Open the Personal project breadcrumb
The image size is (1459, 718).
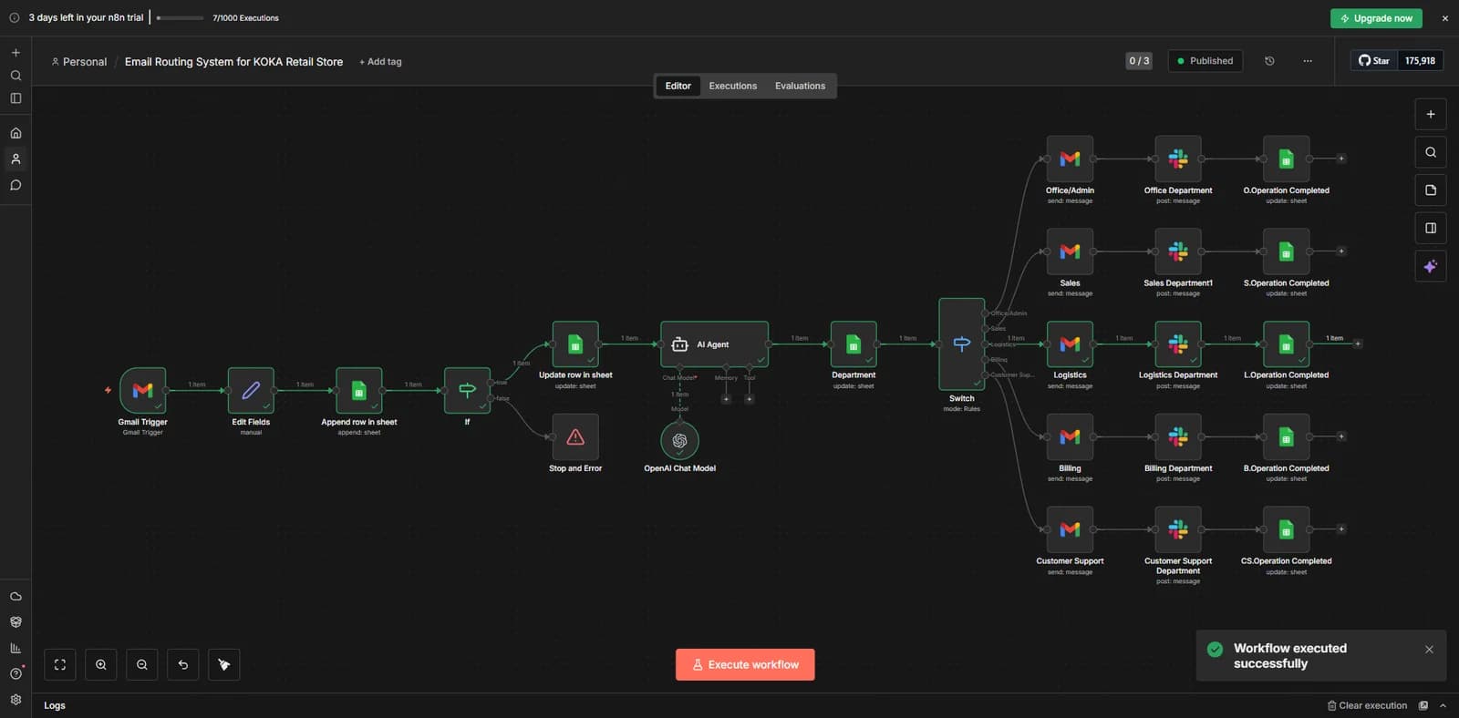click(79, 62)
